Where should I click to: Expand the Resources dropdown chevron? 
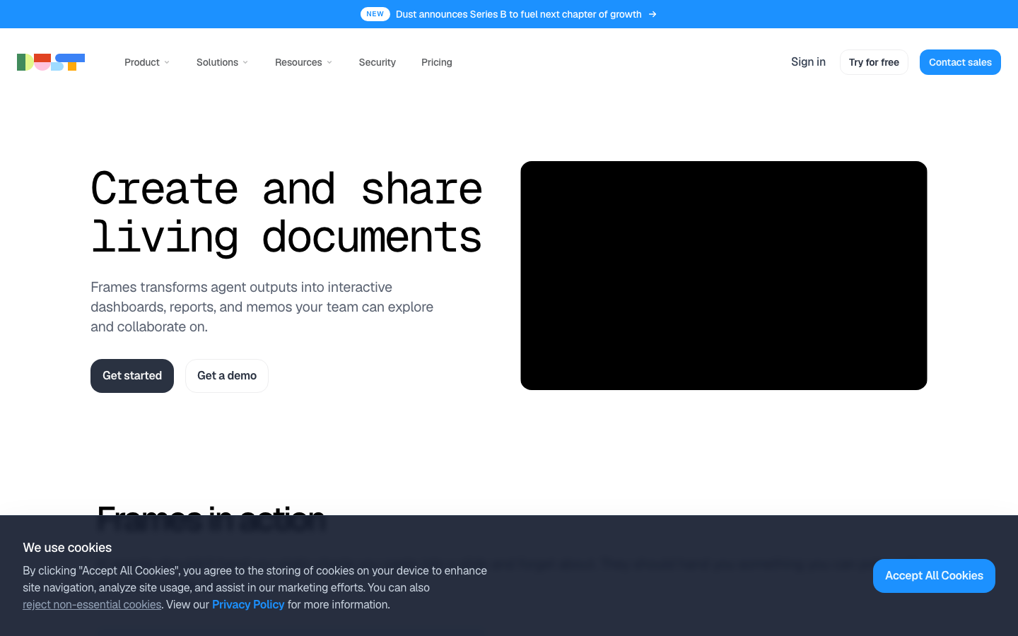pyautogui.click(x=329, y=63)
